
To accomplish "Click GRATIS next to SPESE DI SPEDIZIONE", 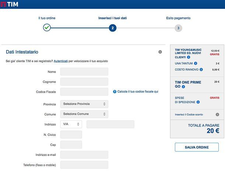I will coord(215,98).
